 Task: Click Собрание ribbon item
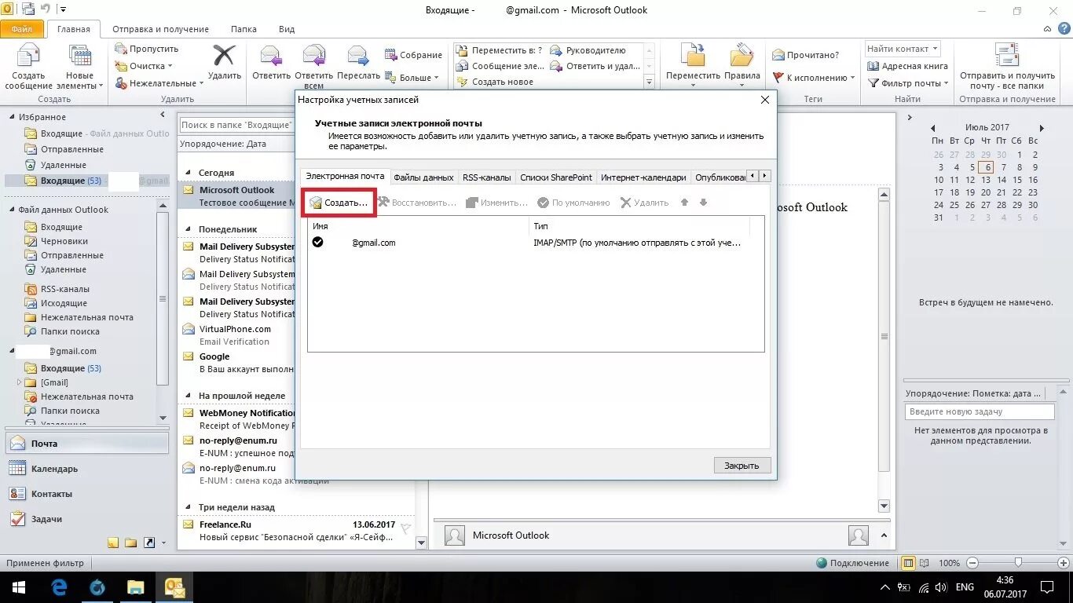pyautogui.click(x=413, y=55)
